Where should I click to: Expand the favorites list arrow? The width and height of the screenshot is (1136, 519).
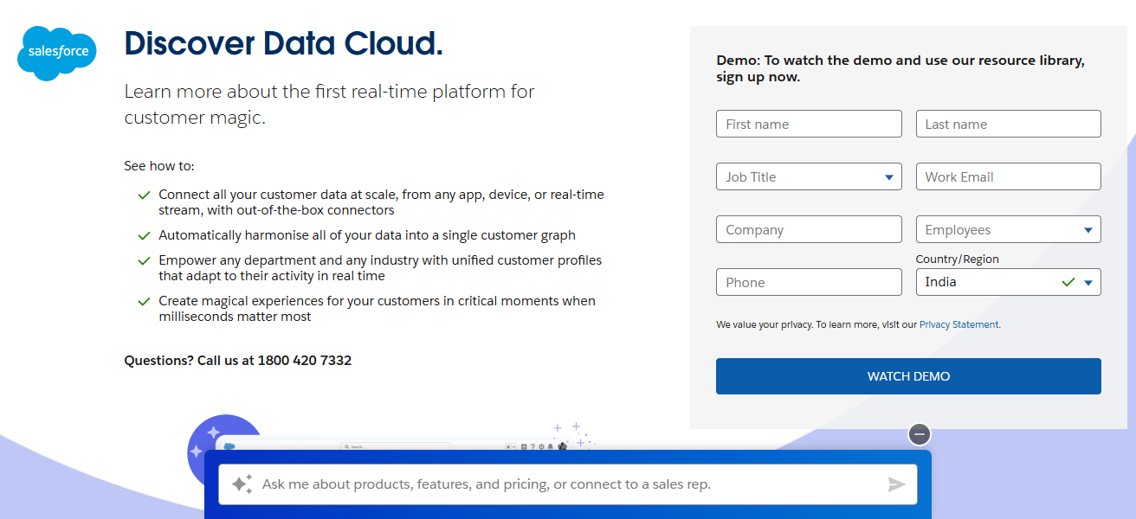(514, 446)
